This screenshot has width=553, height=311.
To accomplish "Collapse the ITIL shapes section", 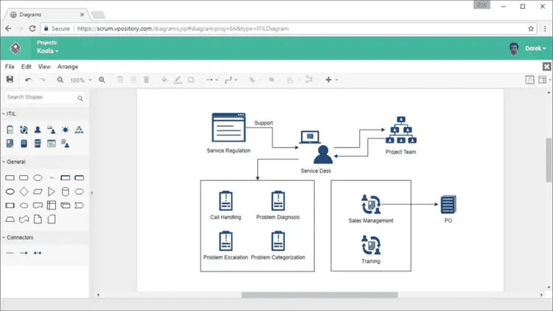I will click(x=9, y=114).
